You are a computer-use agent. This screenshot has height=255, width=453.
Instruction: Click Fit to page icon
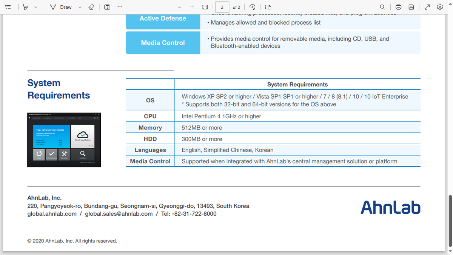pyautogui.click(x=205, y=7)
